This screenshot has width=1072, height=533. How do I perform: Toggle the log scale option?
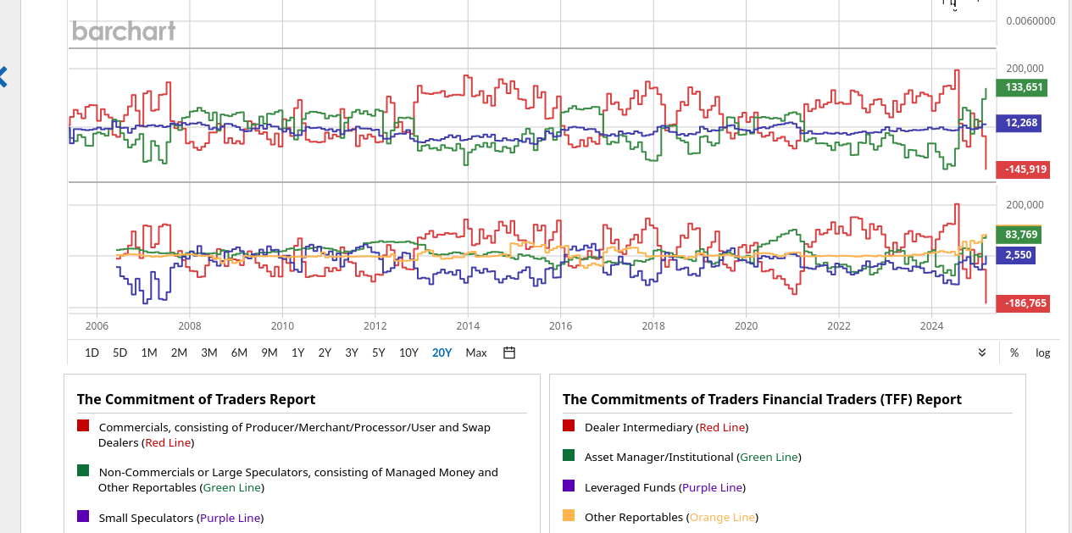pyautogui.click(x=1042, y=353)
